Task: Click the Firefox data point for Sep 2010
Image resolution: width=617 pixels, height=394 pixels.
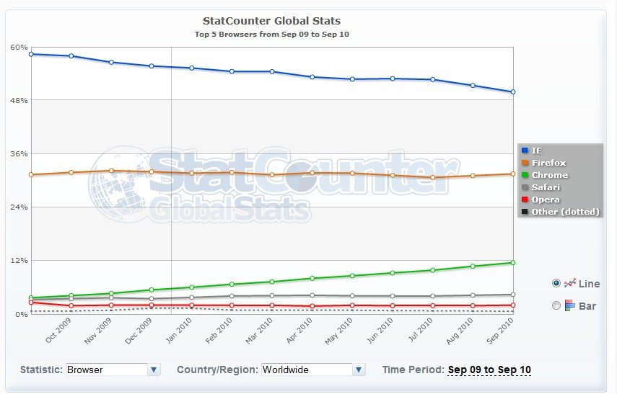Action: (x=512, y=174)
